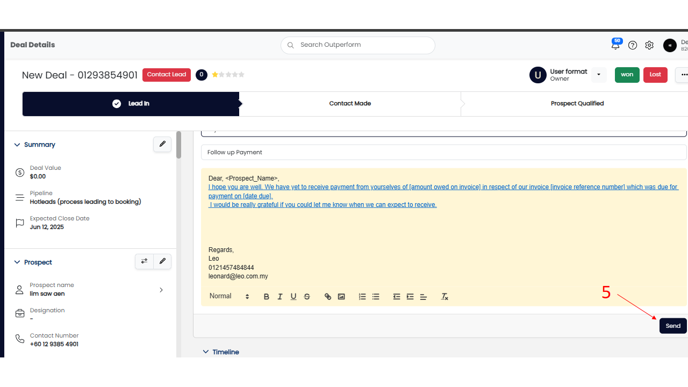Edit Summary section with pencil icon

[162, 144]
